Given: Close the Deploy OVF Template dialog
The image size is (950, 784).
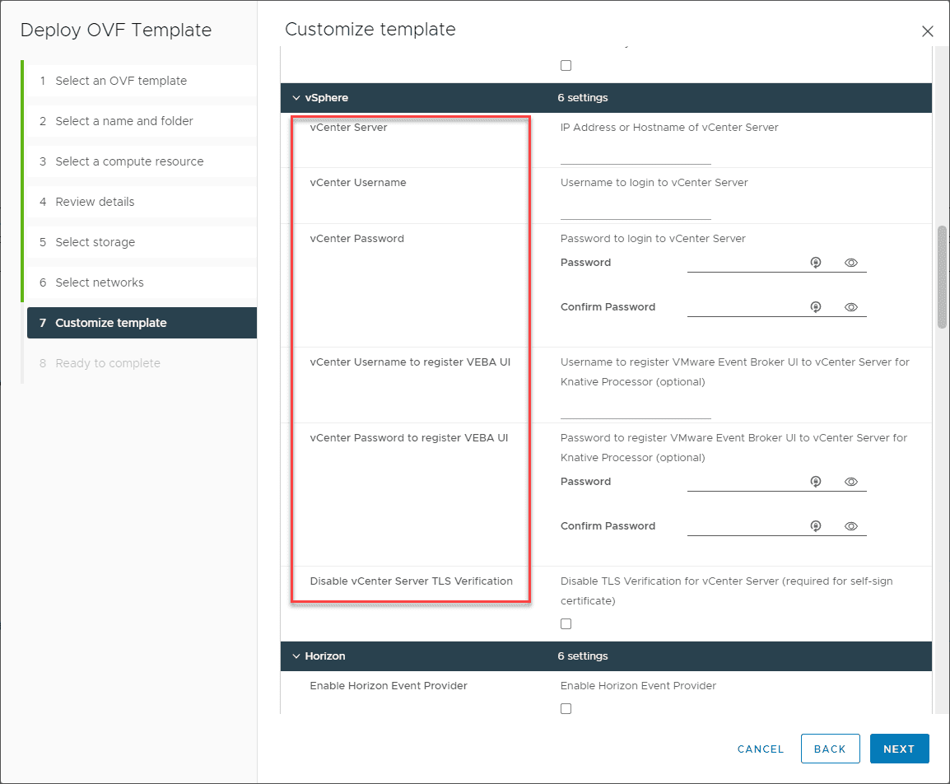Looking at the screenshot, I should pos(927,31).
